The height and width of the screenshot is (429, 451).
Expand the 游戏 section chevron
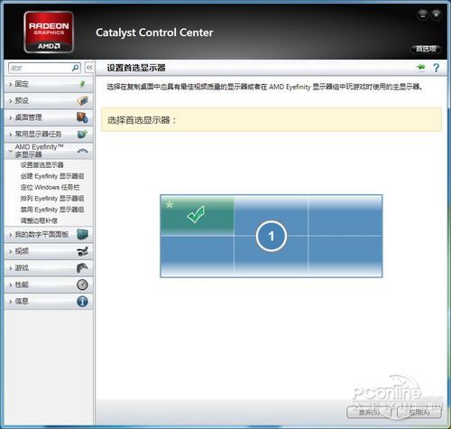pos(11,268)
